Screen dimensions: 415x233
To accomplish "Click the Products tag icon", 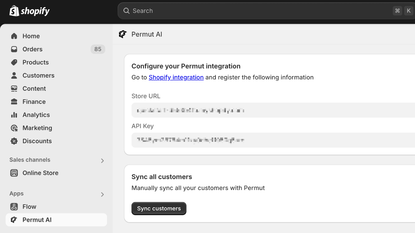I will pos(14,62).
